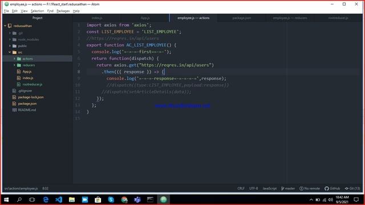Switch to the employee.js — reducers tab
Image resolution: width=365 pixels, height=205 pixels.
pos(290,18)
